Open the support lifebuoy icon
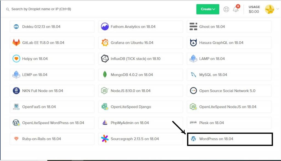Viewport: 281px width, 161px height. (x=226, y=9)
